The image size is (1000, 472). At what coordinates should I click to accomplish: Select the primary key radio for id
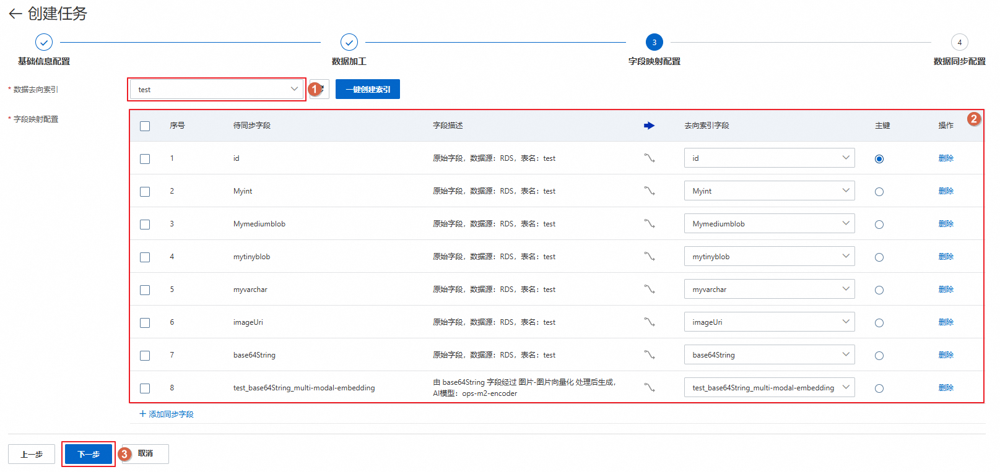pyautogui.click(x=879, y=159)
